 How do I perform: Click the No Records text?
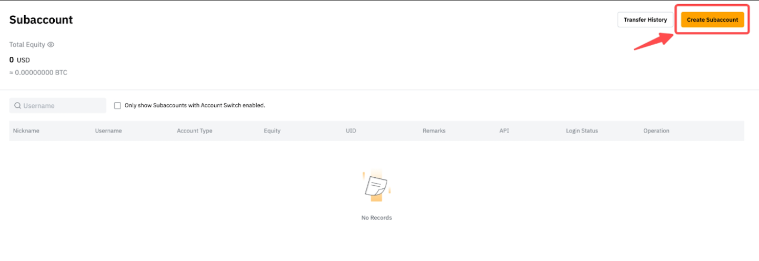point(376,218)
